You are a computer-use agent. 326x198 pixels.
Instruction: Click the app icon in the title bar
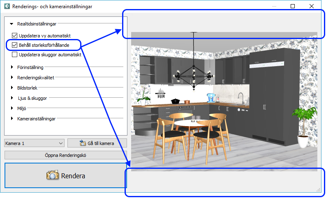point(7,6)
